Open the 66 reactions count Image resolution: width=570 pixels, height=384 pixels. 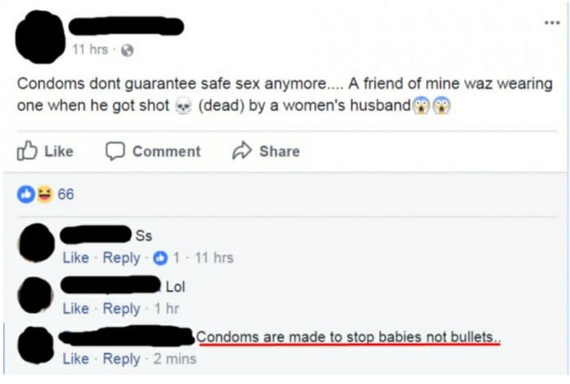(66, 194)
